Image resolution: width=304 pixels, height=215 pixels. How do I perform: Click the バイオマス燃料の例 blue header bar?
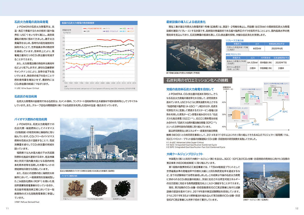tap(99, 176)
